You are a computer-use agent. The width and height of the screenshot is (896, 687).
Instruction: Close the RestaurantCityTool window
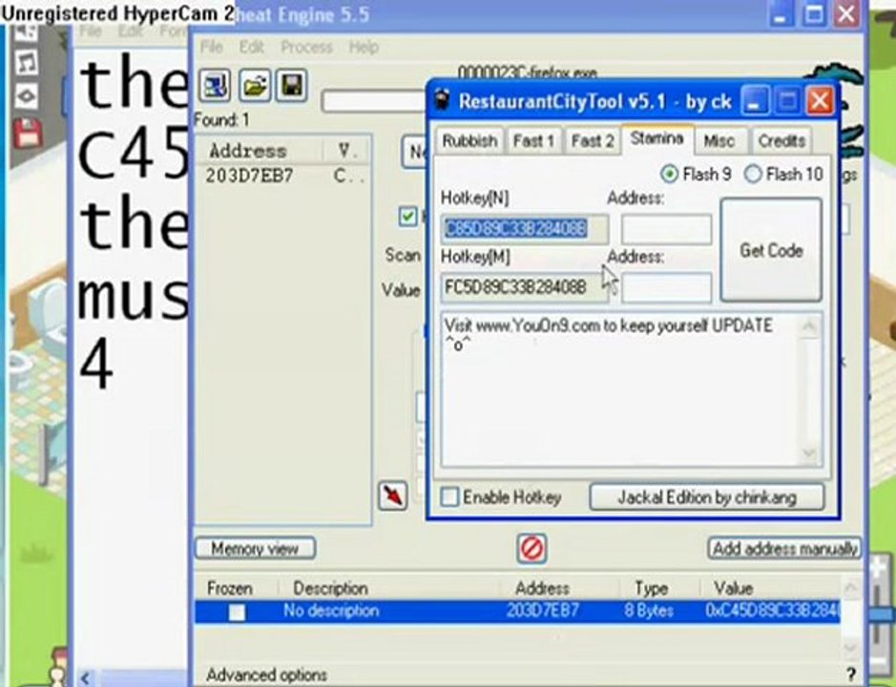click(x=820, y=102)
